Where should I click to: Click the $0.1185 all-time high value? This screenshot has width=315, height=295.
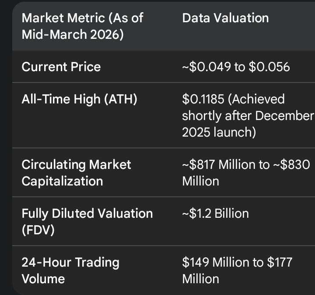point(203,99)
